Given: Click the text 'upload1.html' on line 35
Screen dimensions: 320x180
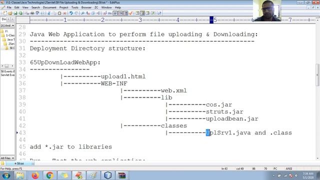Looking at the screenshot, I should tap(123, 76).
